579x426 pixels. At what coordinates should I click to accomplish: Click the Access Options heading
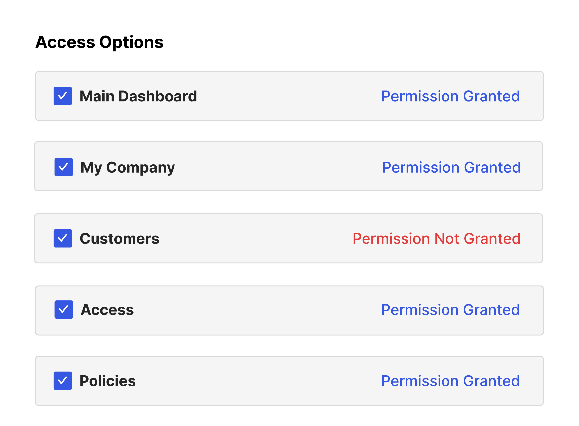tap(99, 42)
